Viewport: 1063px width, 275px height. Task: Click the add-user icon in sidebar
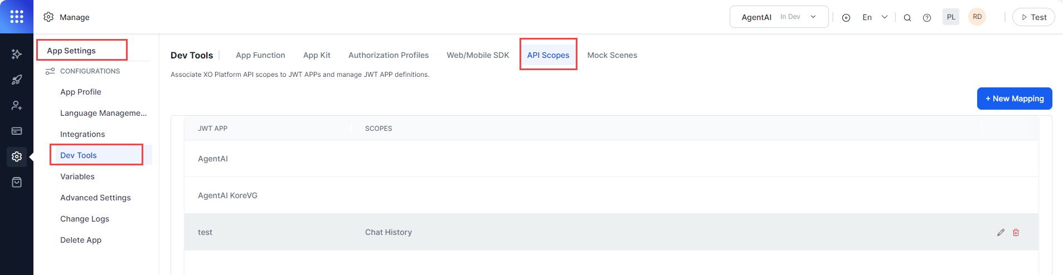(x=17, y=105)
